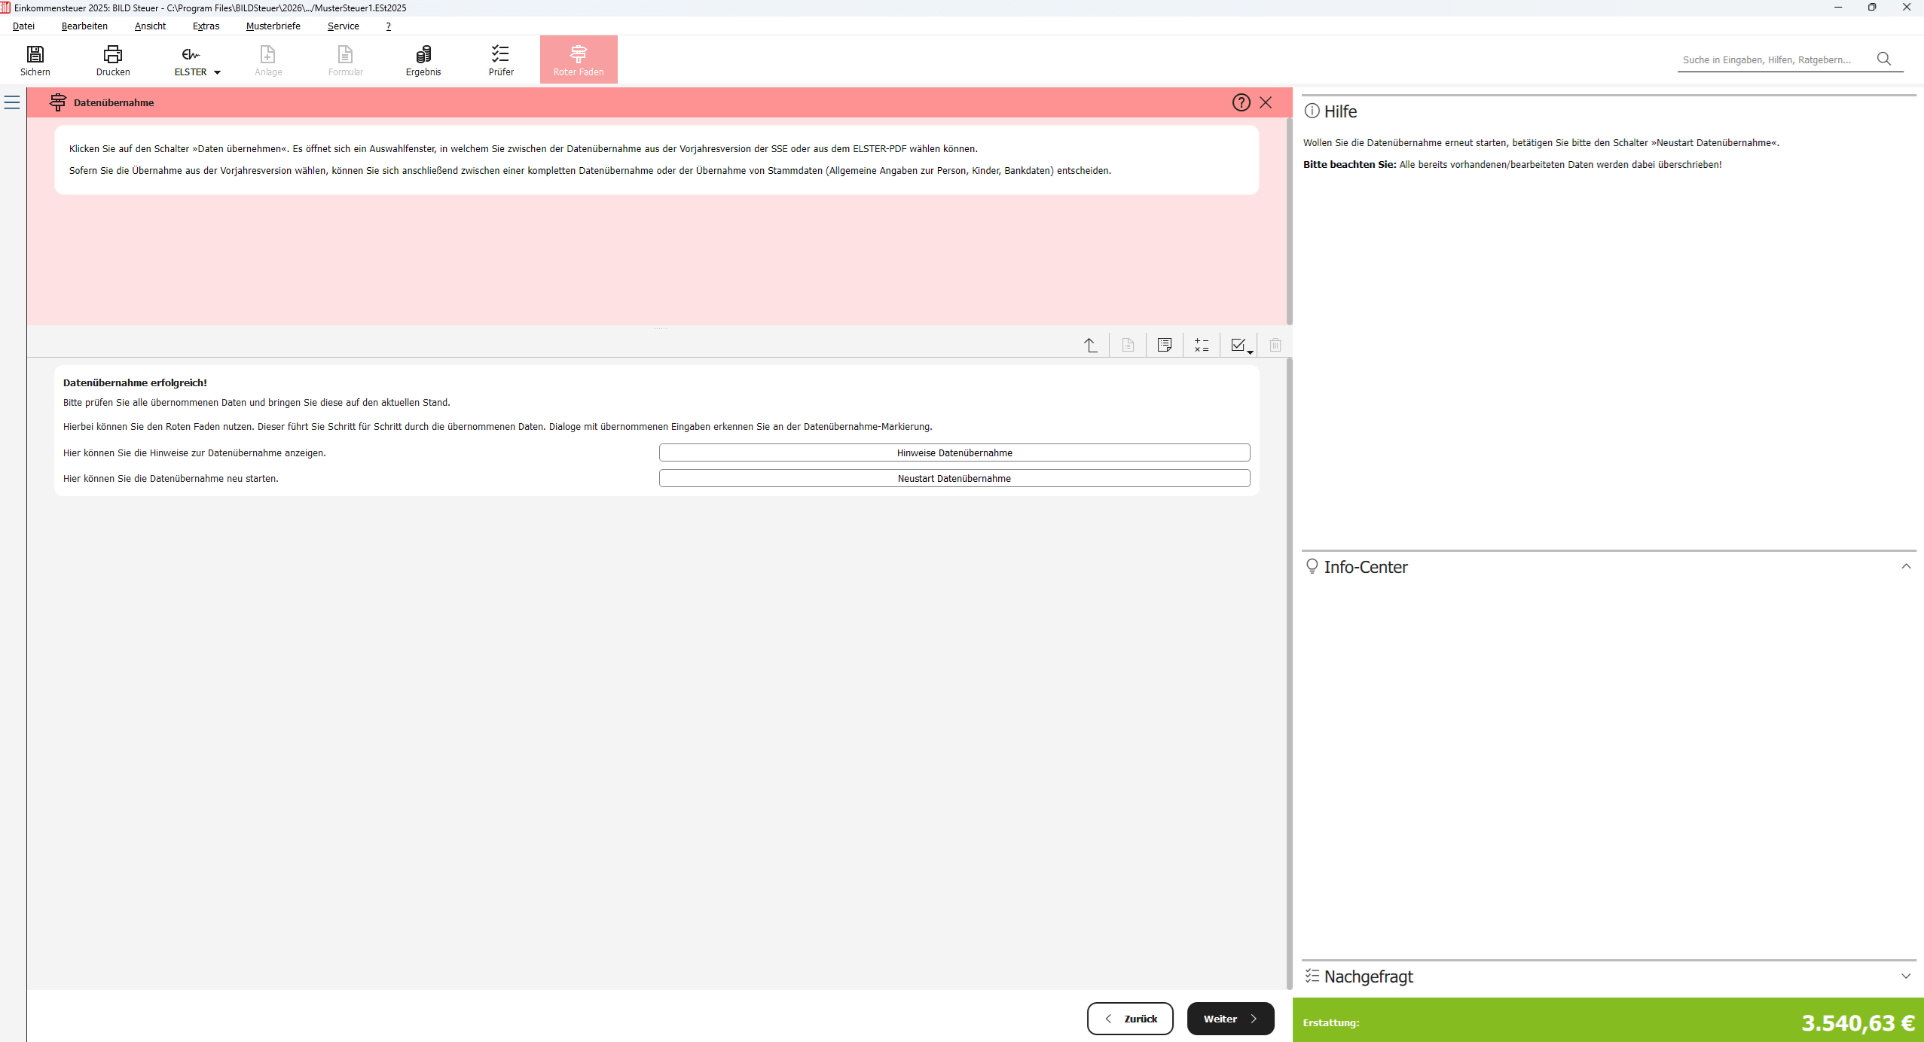Click the Drucken printer icon
The image size is (1924, 1042).
pyautogui.click(x=113, y=54)
